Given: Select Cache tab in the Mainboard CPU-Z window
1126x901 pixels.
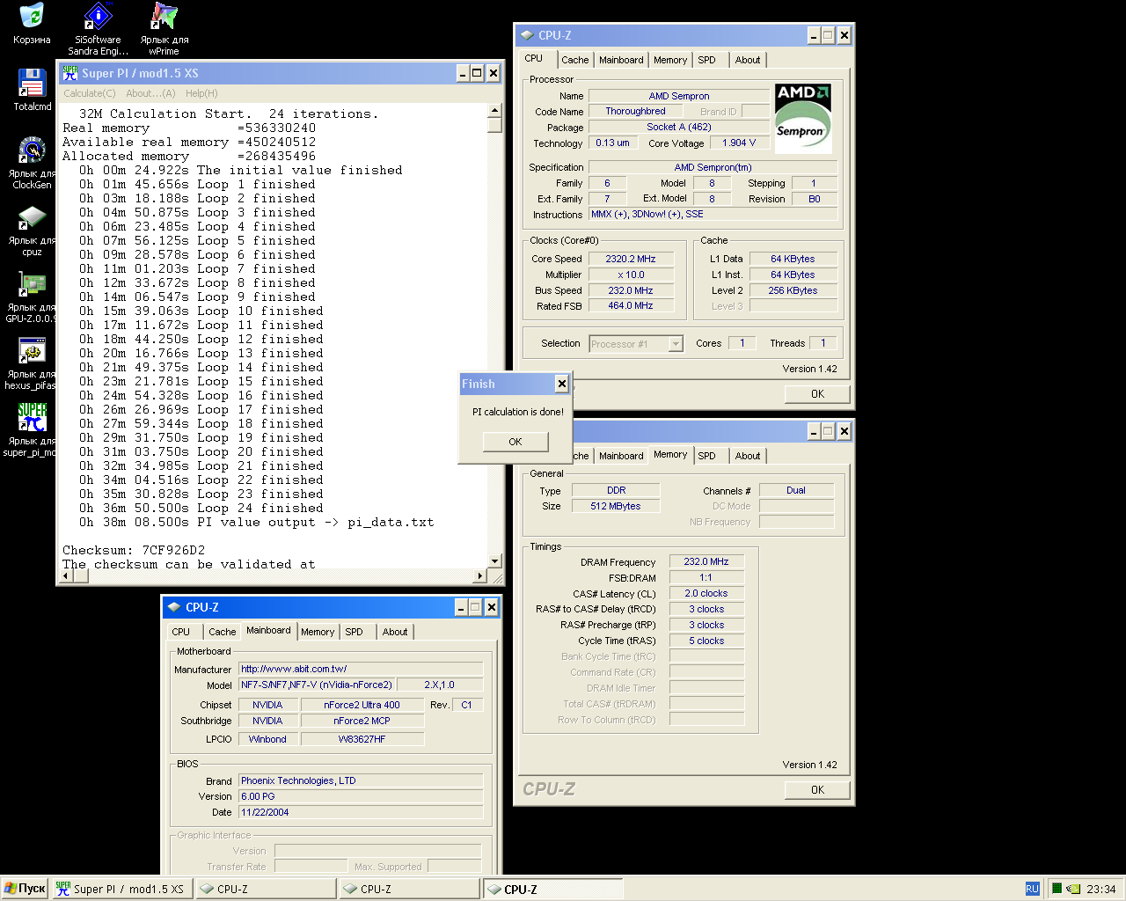Looking at the screenshot, I should 223,632.
